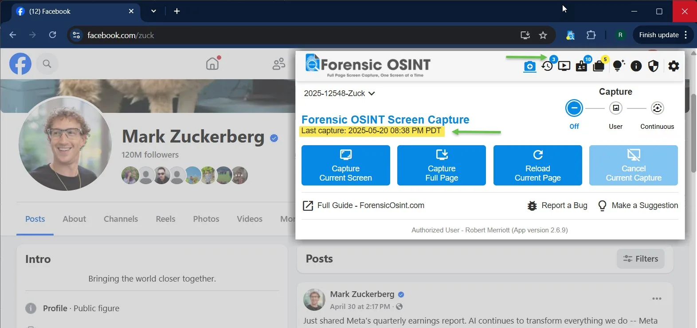Switch to the About tab
The width and height of the screenshot is (697, 328).
74,219
